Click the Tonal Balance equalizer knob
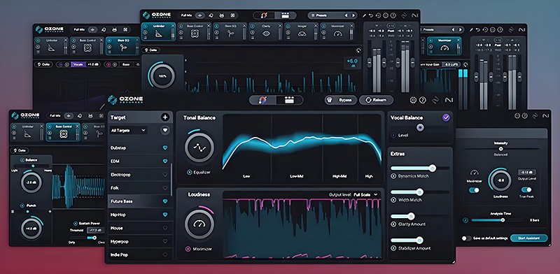560x274 pixels. pos(199,147)
